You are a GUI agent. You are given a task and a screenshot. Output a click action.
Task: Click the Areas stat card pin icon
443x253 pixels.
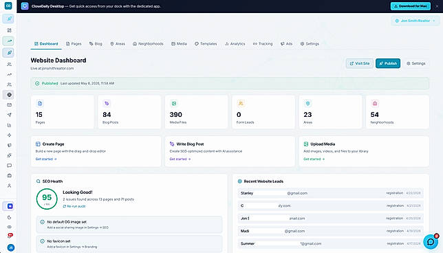pyautogui.click(x=307, y=104)
